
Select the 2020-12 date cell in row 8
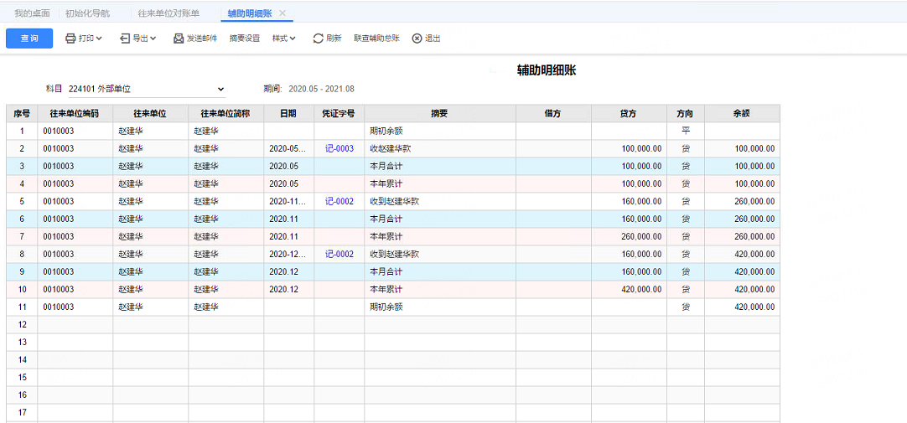[x=288, y=255]
